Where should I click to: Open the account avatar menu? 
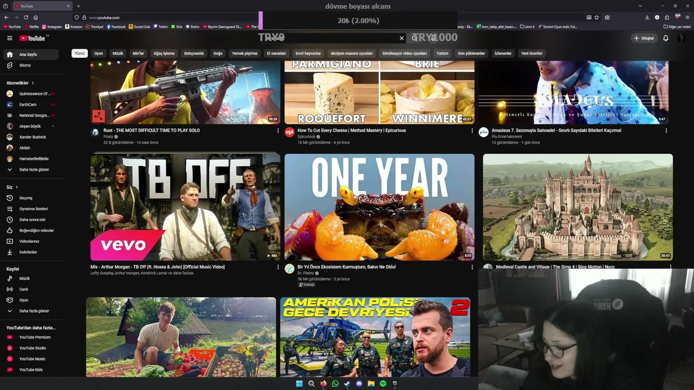tap(681, 38)
